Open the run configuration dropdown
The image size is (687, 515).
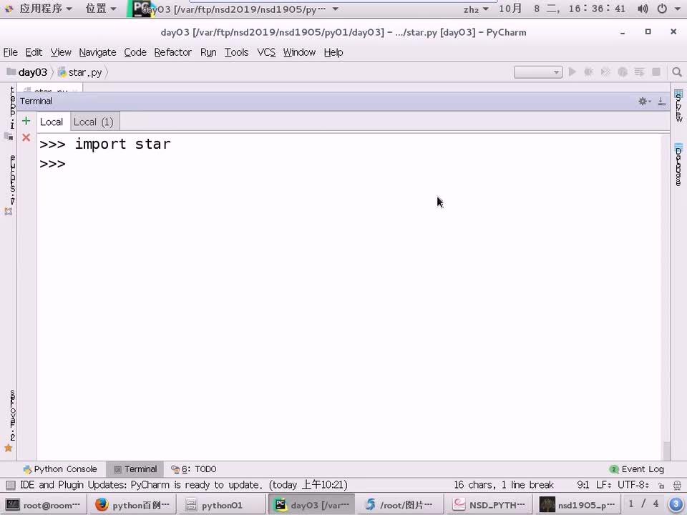coord(538,72)
